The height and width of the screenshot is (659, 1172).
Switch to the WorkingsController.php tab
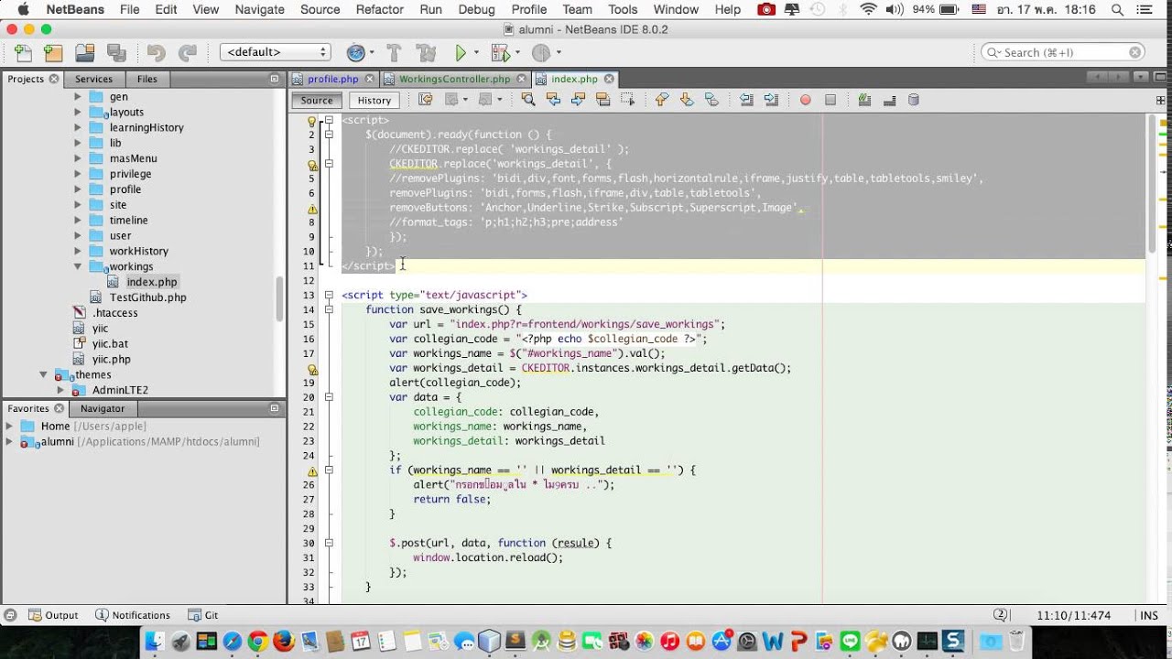(454, 79)
